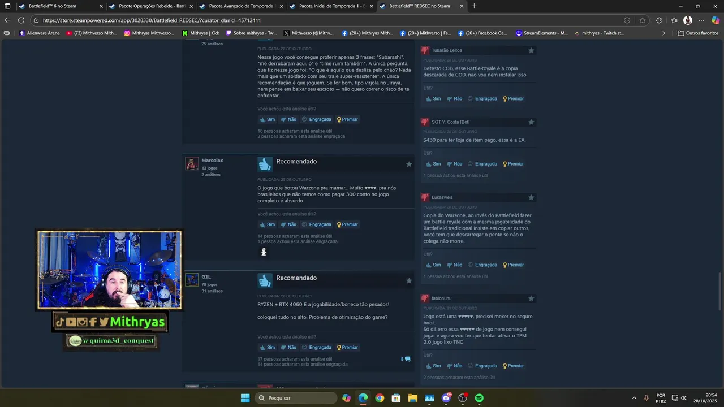Screen dimensions: 724x407
Task: Mark G1L's review as Engraçada
Action: tap(316, 348)
